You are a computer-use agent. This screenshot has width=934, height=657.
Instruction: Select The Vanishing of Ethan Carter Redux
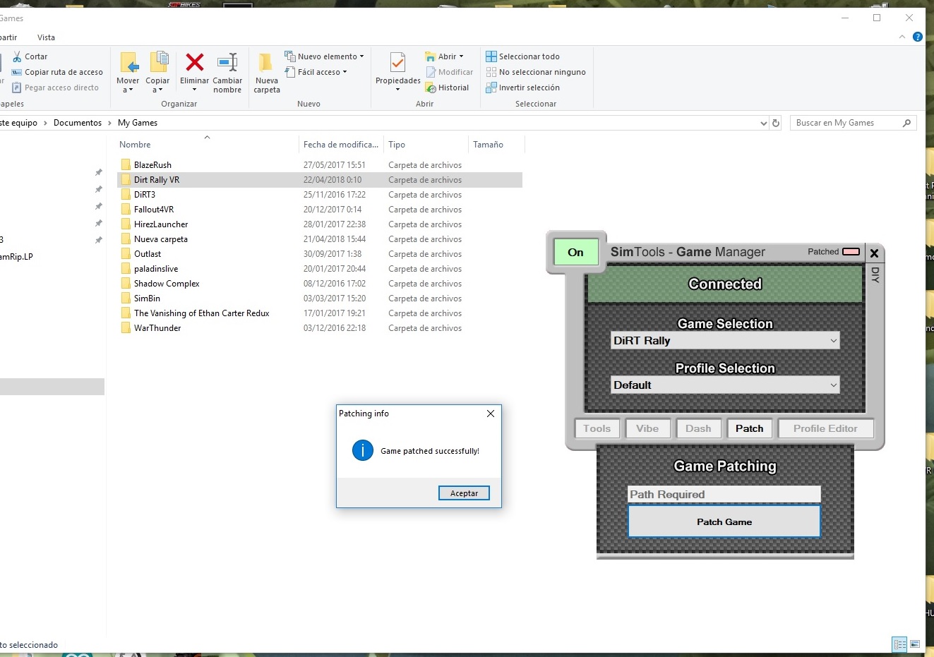[x=202, y=313]
